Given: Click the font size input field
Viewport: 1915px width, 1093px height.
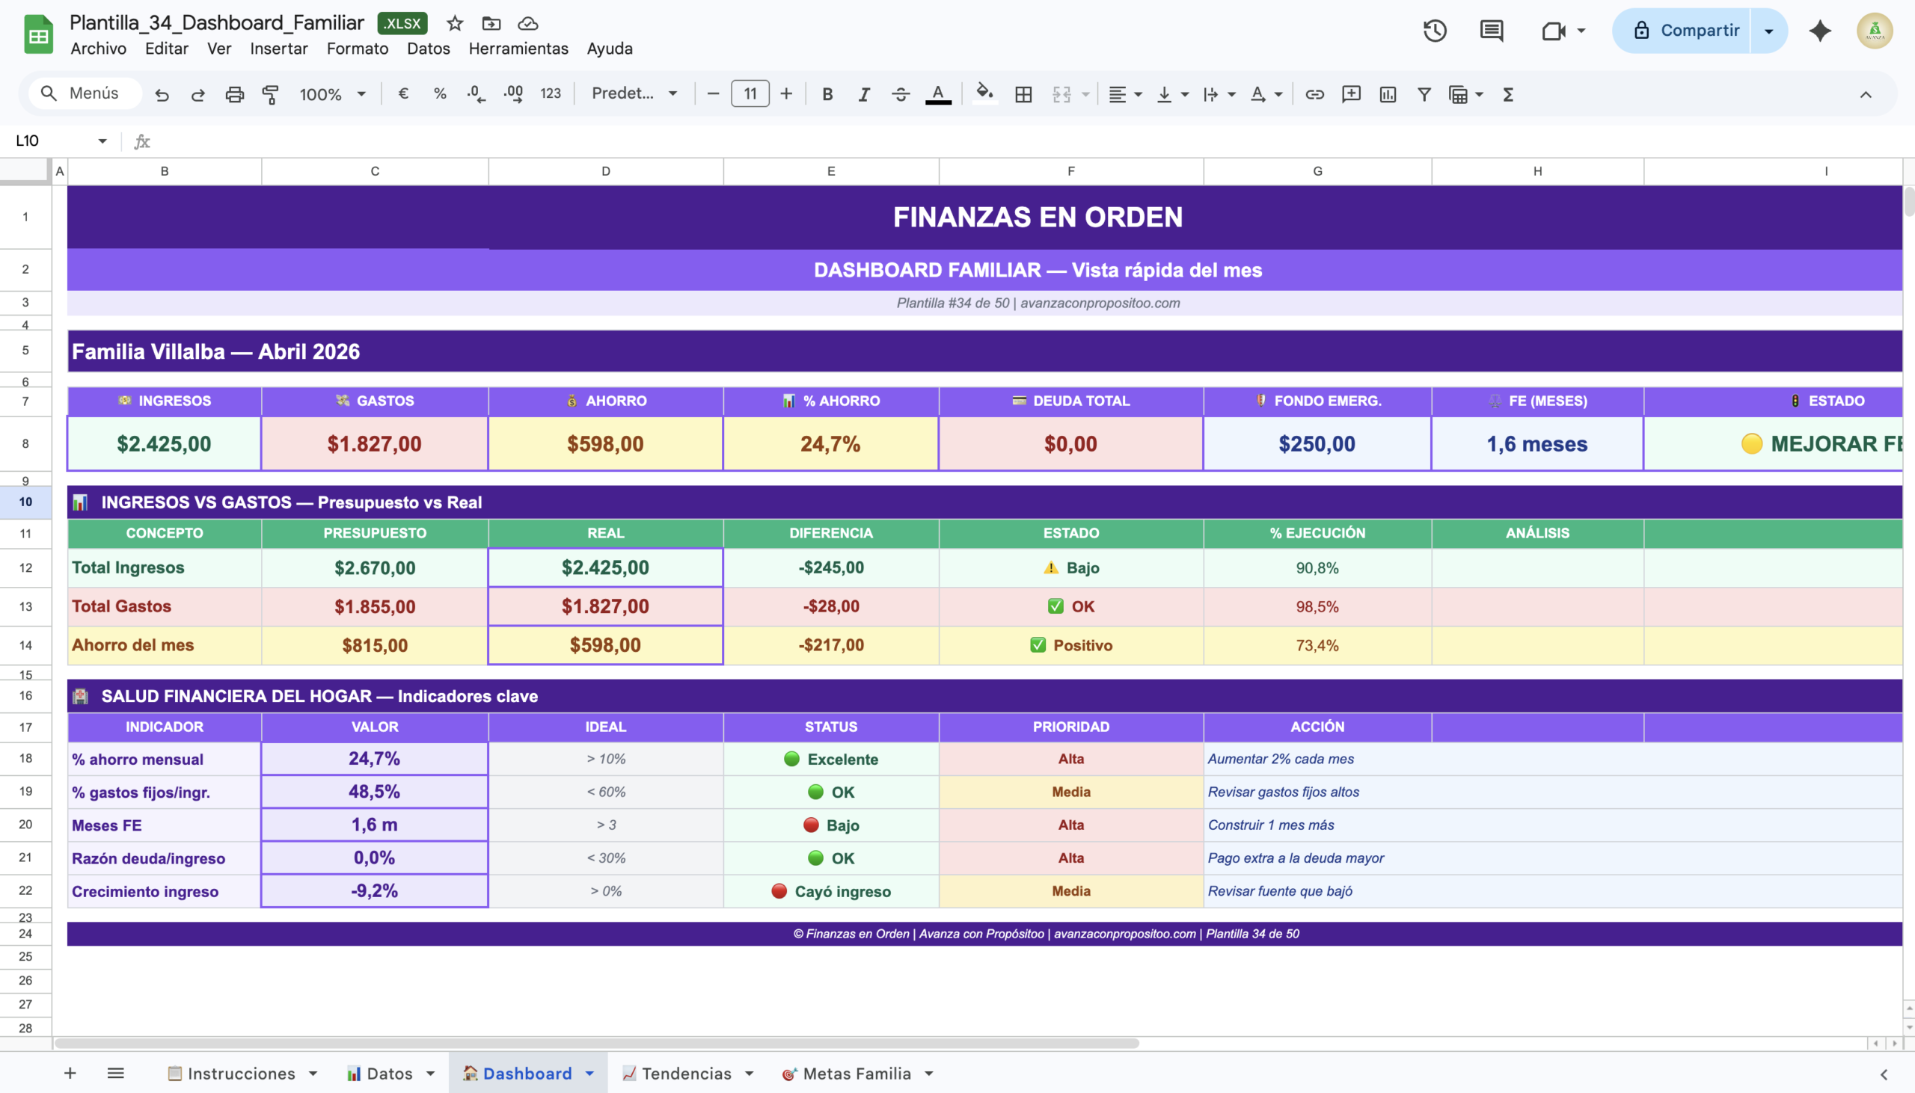Looking at the screenshot, I should (x=750, y=94).
